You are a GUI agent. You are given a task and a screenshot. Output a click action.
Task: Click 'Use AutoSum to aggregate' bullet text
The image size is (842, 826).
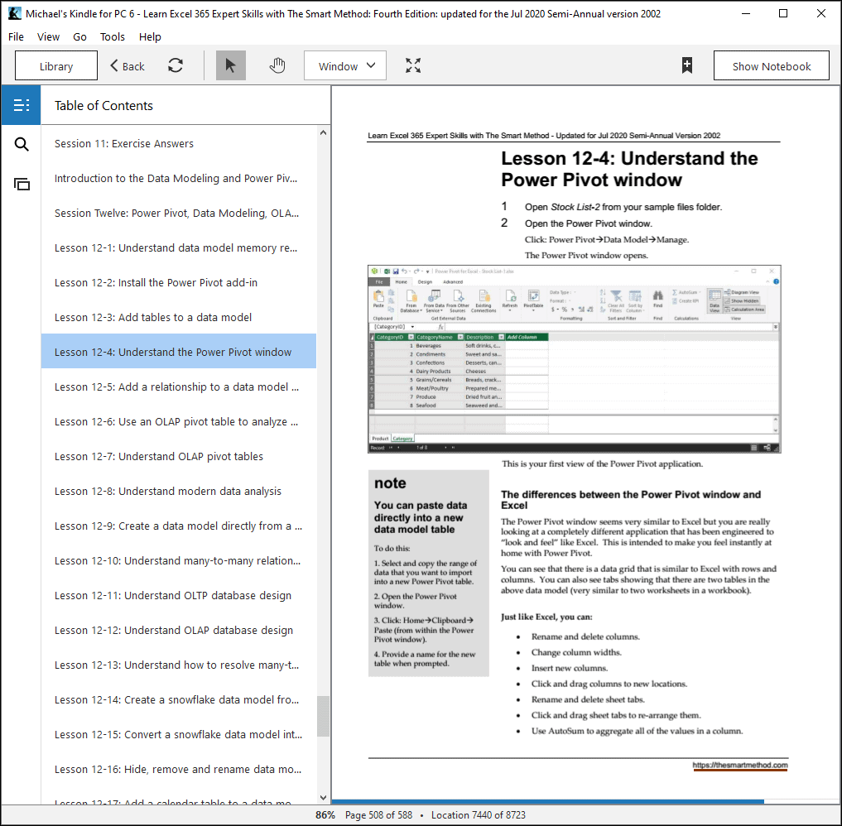(x=637, y=731)
